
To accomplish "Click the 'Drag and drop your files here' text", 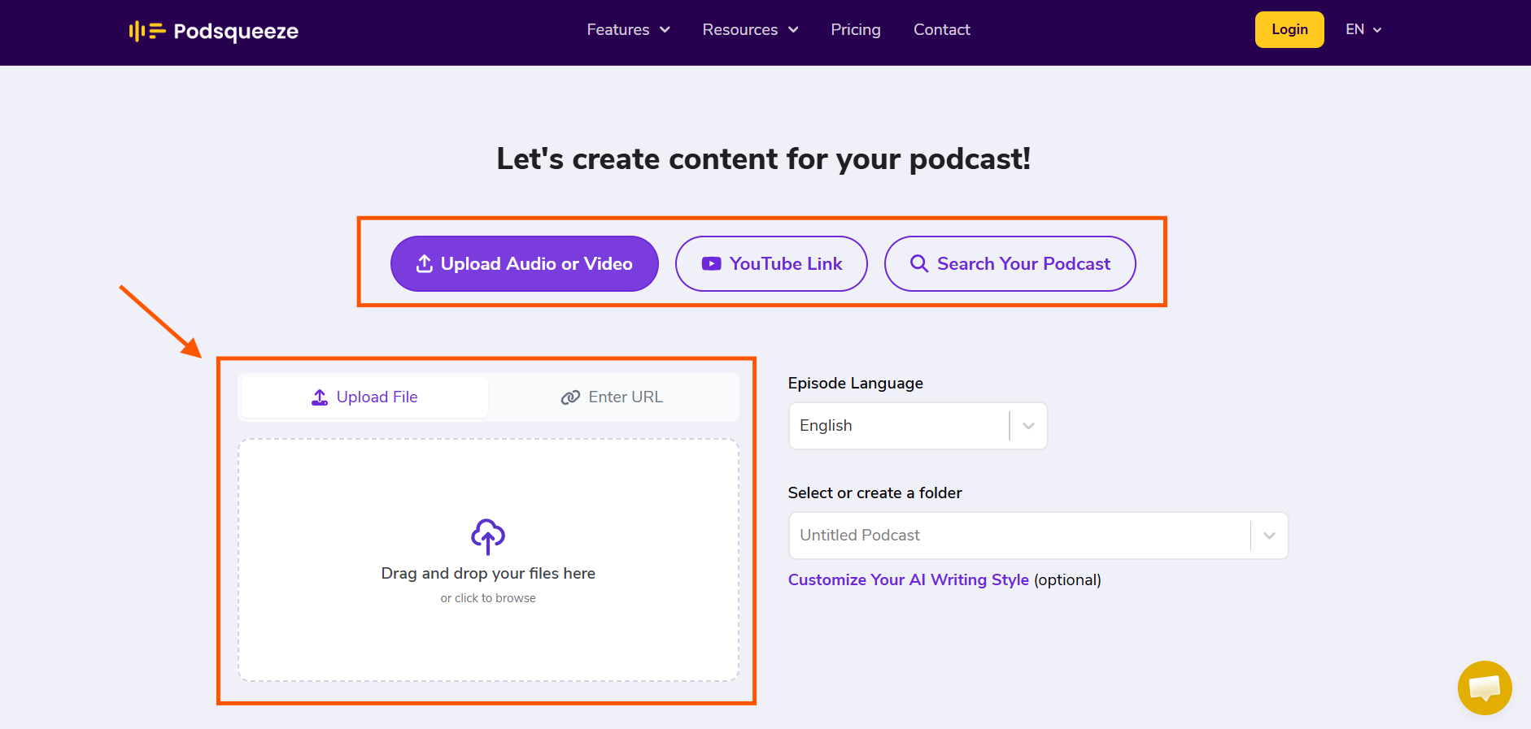I will point(488,573).
